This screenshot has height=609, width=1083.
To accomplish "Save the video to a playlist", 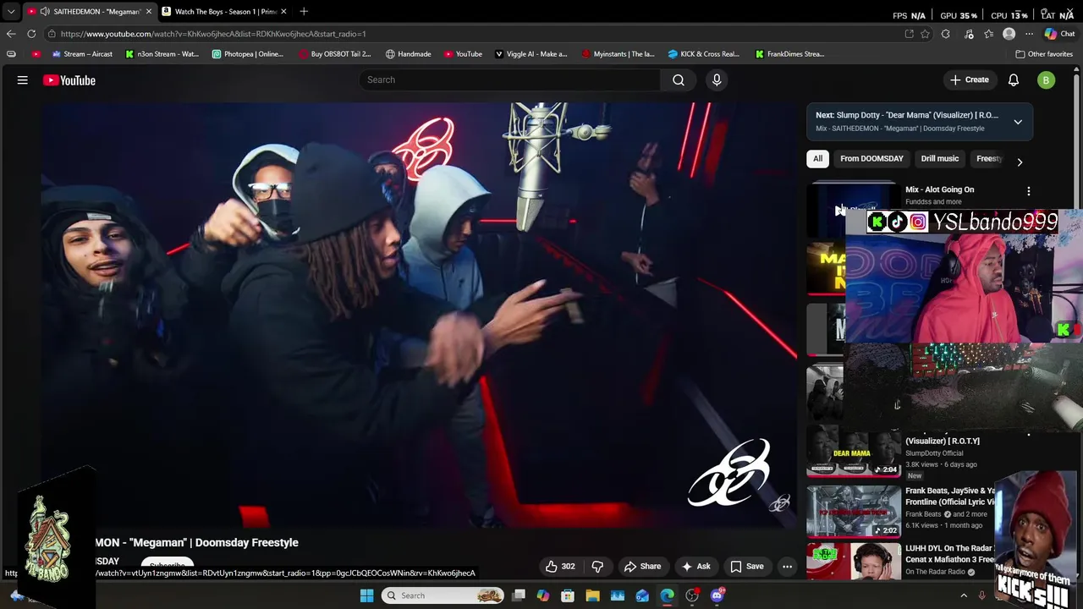I will (x=747, y=567).
